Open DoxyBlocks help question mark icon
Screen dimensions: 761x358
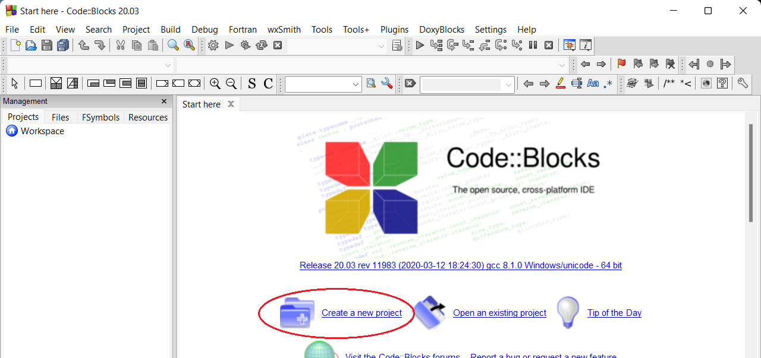722,84
